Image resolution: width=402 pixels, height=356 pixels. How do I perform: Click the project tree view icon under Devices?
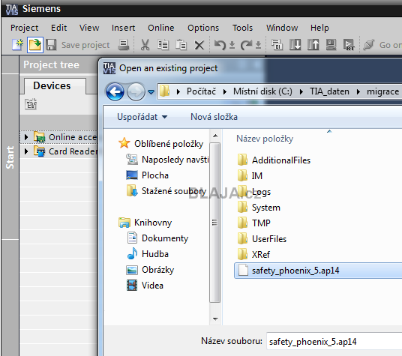click(x=31, y=103)
